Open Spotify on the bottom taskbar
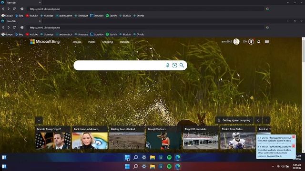The height and width of the screenshot is (171, 305). (169, 166)
